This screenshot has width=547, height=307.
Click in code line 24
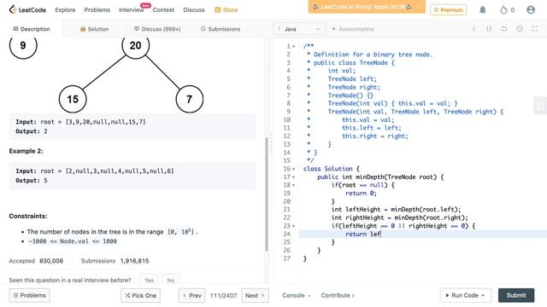click(x=423, y=234)
